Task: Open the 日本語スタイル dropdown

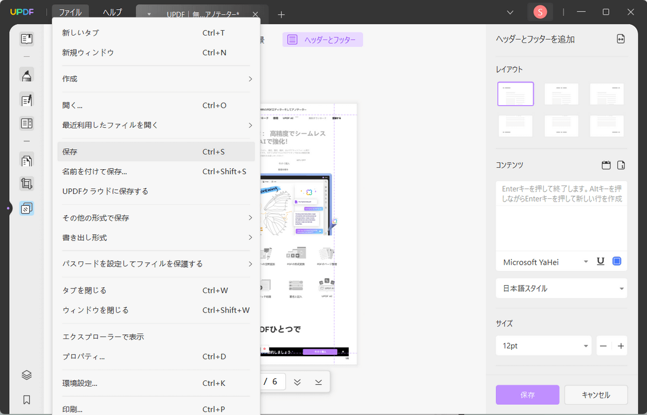Action: [561, 288]
